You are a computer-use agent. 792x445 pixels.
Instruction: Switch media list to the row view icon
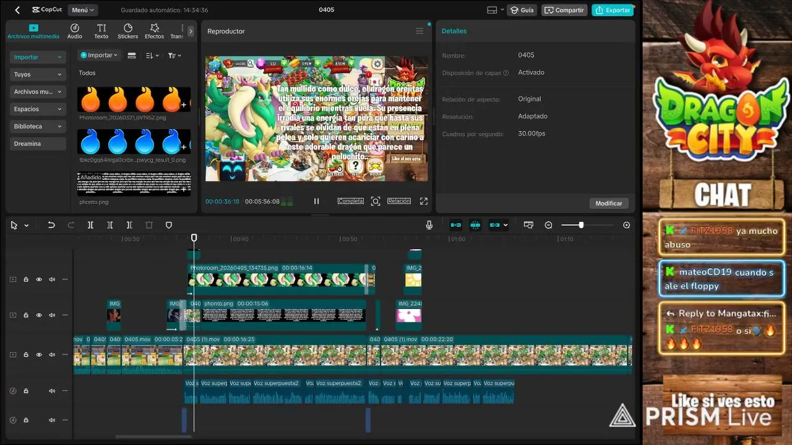pyautogui.click(x=131, y=56)
